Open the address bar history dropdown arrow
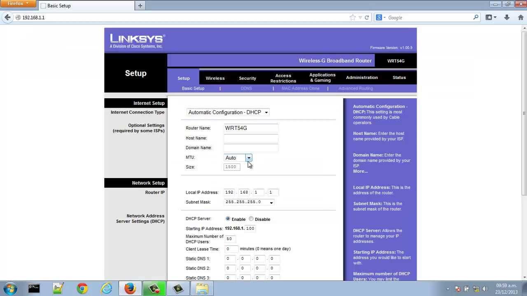The height and width of the screenshot is (296, 527). click(x=360, y=18)
